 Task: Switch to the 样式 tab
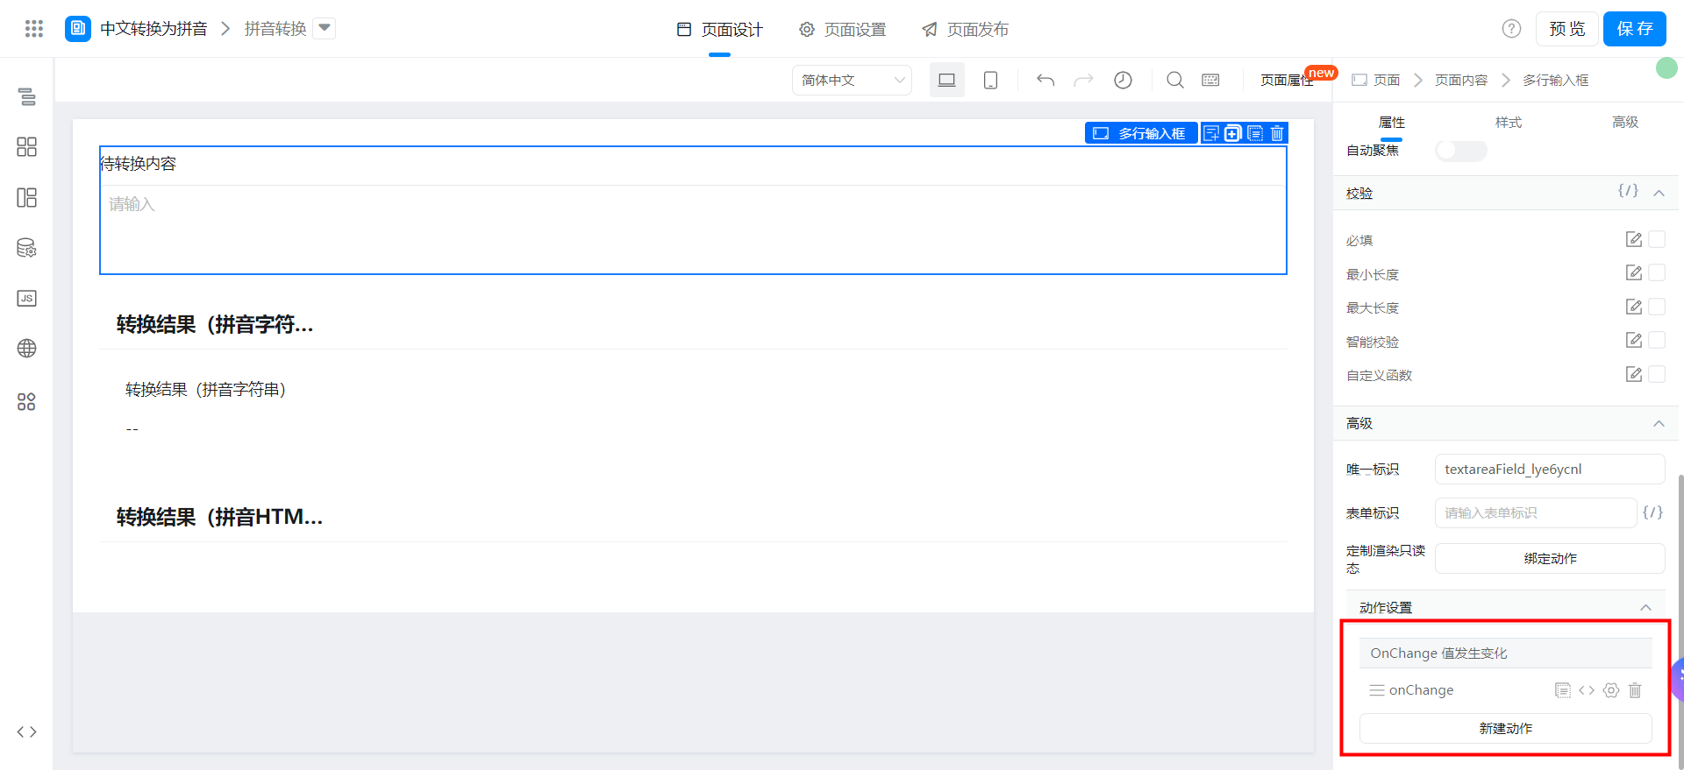pos(1508,123)
